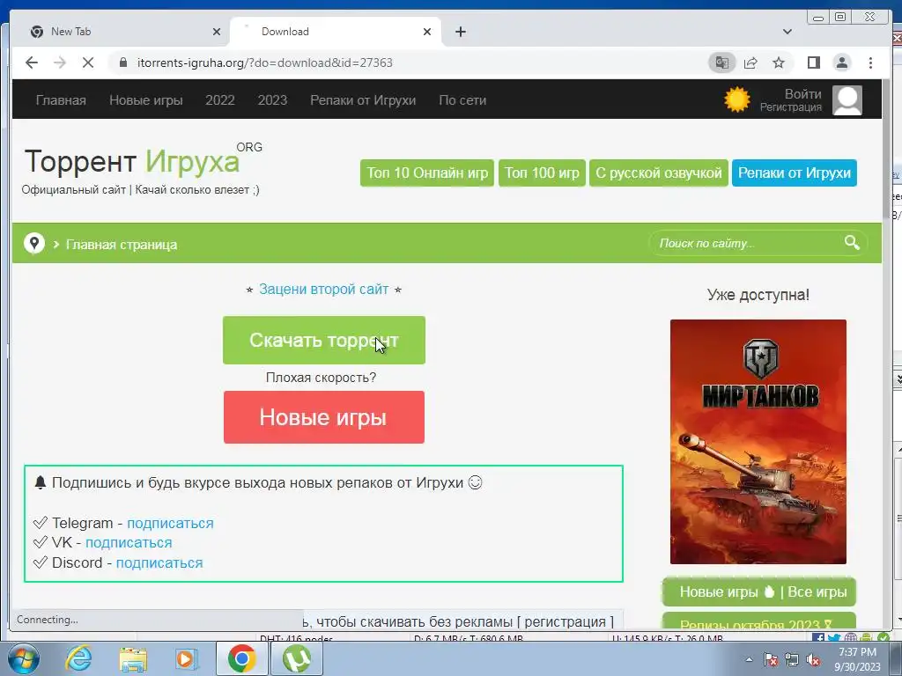Open the 2023 nav item

click(272, 100)
